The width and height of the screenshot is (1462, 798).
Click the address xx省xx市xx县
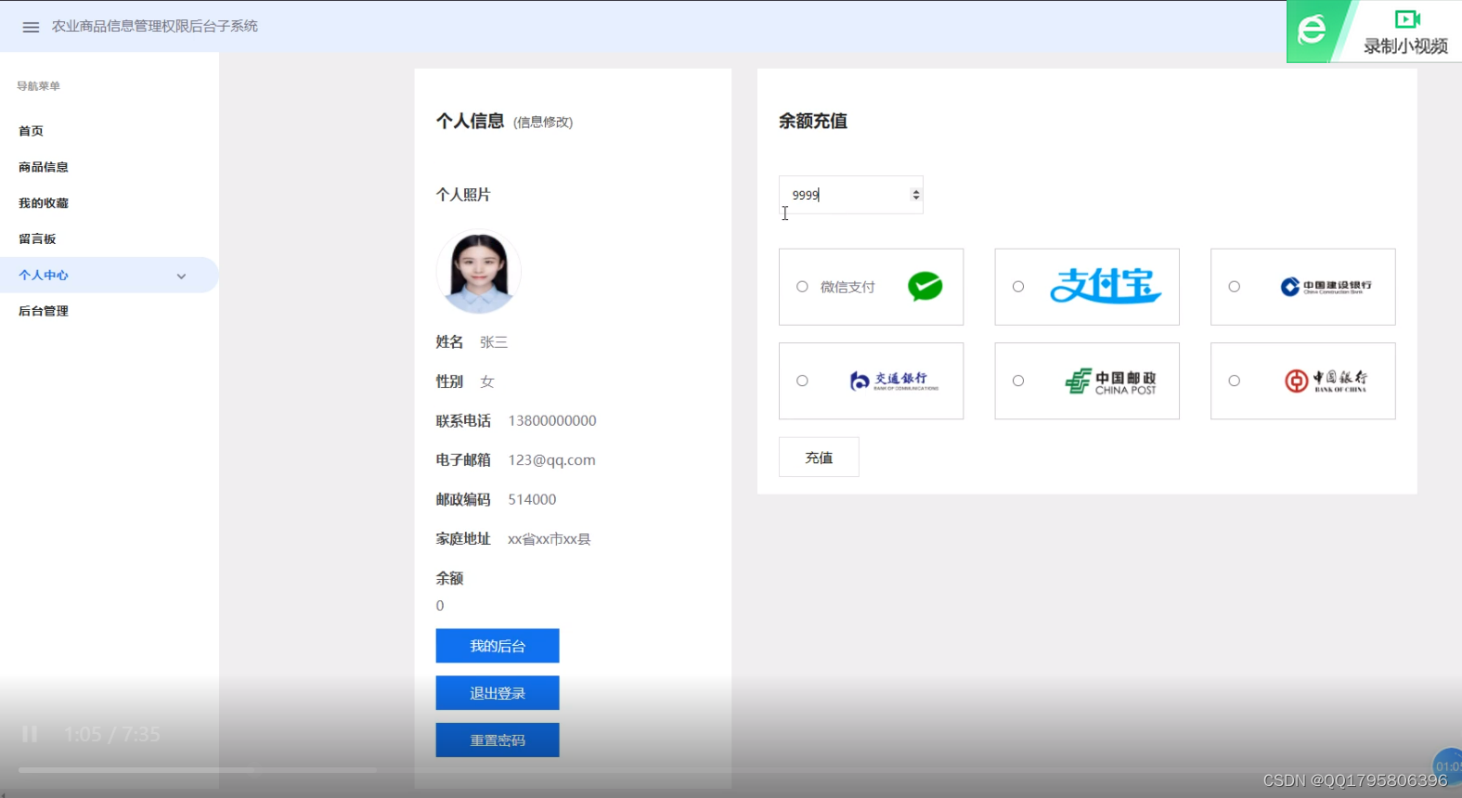549,539
